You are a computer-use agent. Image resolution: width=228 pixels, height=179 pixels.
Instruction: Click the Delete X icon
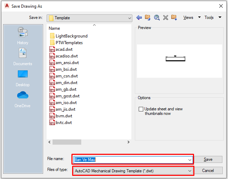pyautogui.click(x=165, y=18)
